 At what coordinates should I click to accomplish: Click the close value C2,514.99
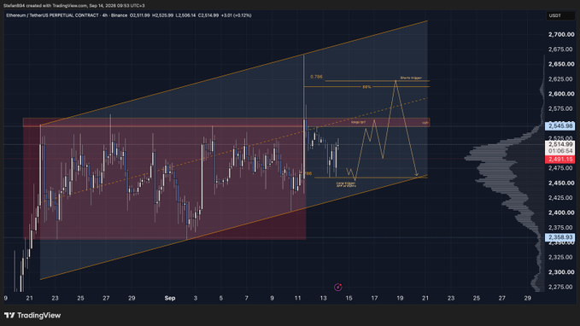[x=208, y=15]
